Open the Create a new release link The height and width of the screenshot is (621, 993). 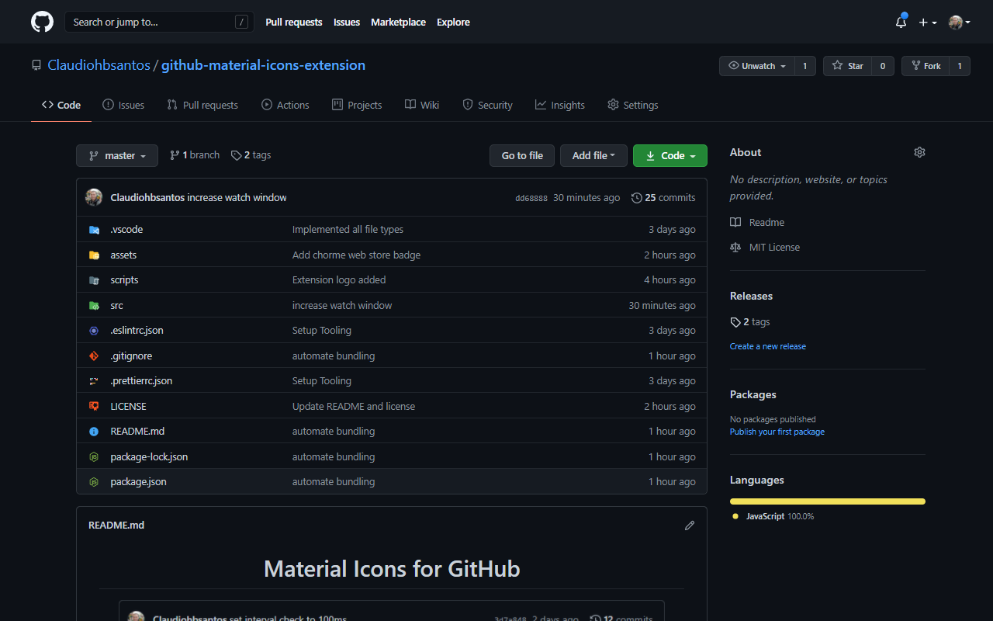767,346
